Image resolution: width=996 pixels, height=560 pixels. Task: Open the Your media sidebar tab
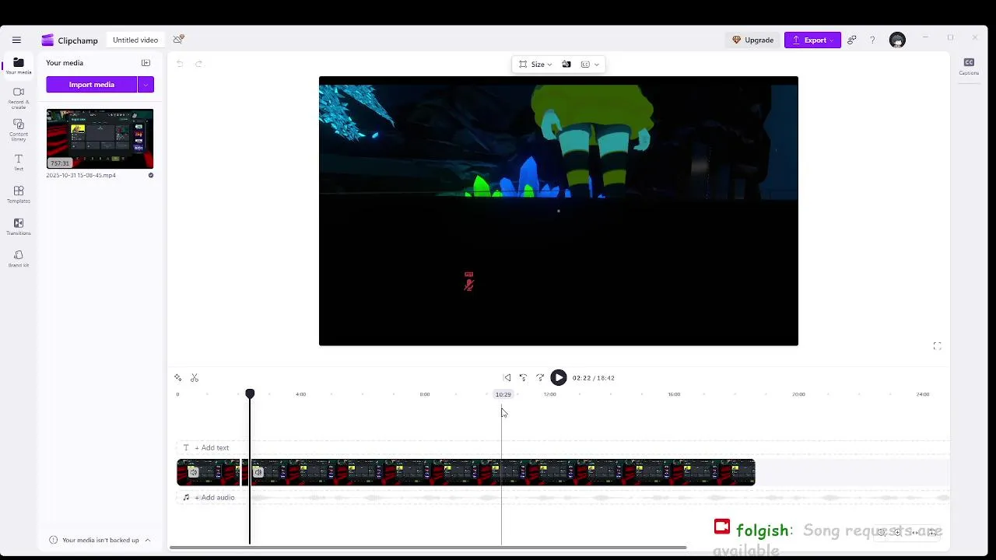[x=19, y=65]
